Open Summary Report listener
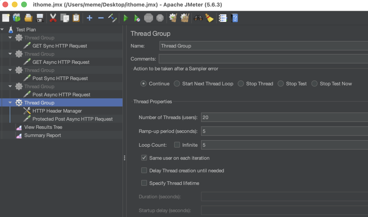The width and height of the screenshot is (368, 217). 42,135
